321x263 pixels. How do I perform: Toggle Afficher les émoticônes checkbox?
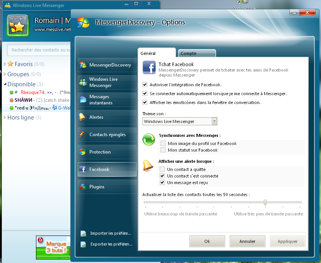coord(145,102)
